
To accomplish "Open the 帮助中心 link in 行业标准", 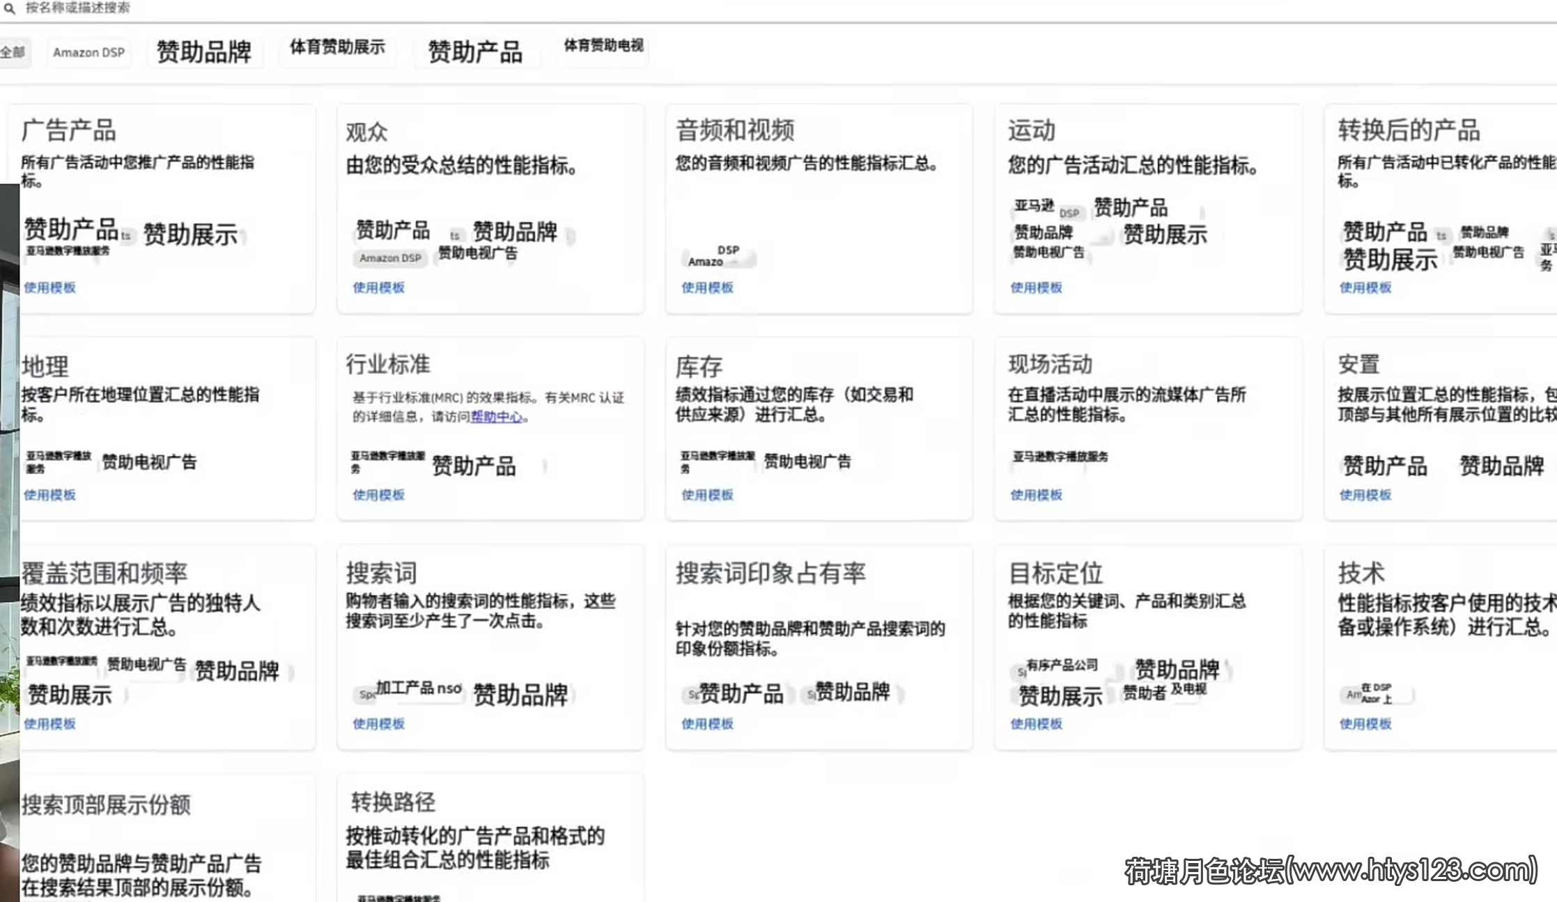I will click(497, 417).
